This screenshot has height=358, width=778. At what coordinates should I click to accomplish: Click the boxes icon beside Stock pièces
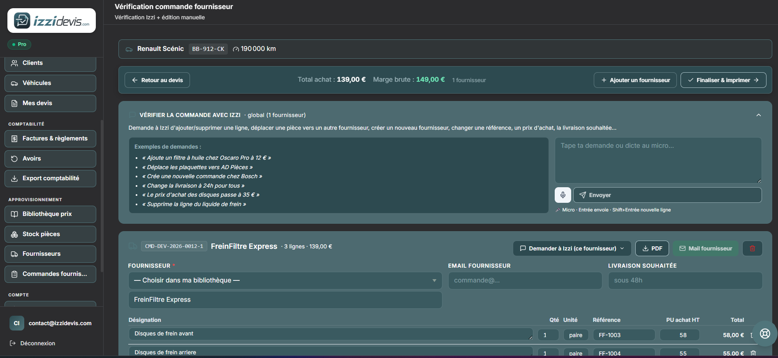click(x=14, y=234)
